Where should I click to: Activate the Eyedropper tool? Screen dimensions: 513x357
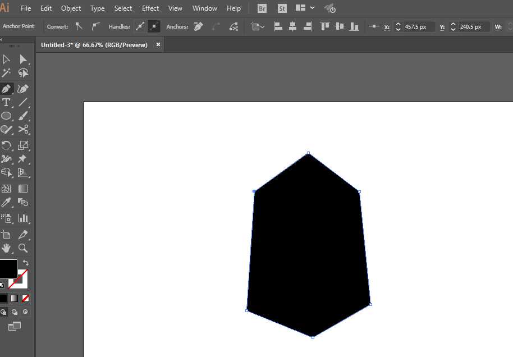point(6,202)
